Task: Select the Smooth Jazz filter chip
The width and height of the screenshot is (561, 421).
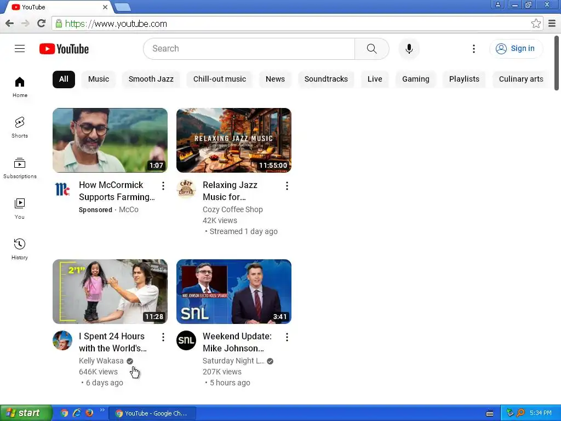Action: click(151, 79)
